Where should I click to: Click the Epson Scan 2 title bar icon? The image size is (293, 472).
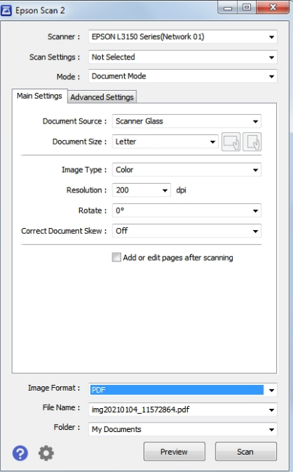point(6,11)
